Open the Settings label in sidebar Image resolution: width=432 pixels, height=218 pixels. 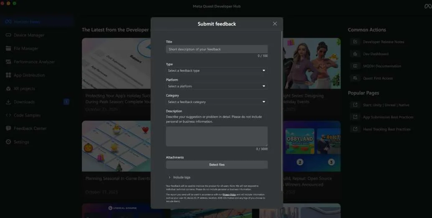pyautogui.click(x=21, y=142)
